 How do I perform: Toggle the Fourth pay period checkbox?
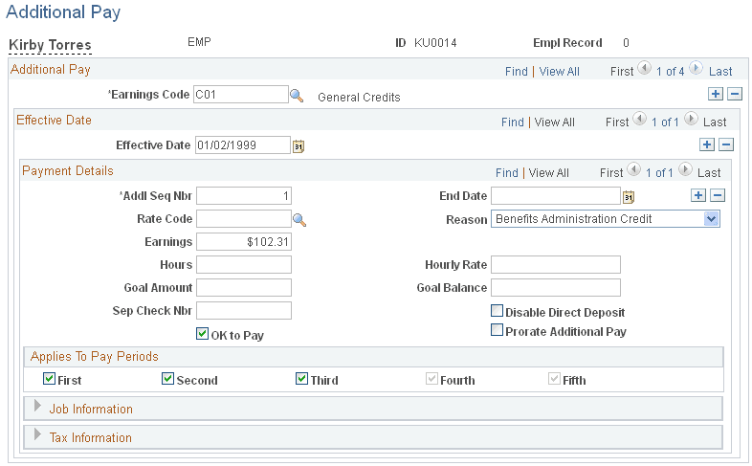(431, 378)
